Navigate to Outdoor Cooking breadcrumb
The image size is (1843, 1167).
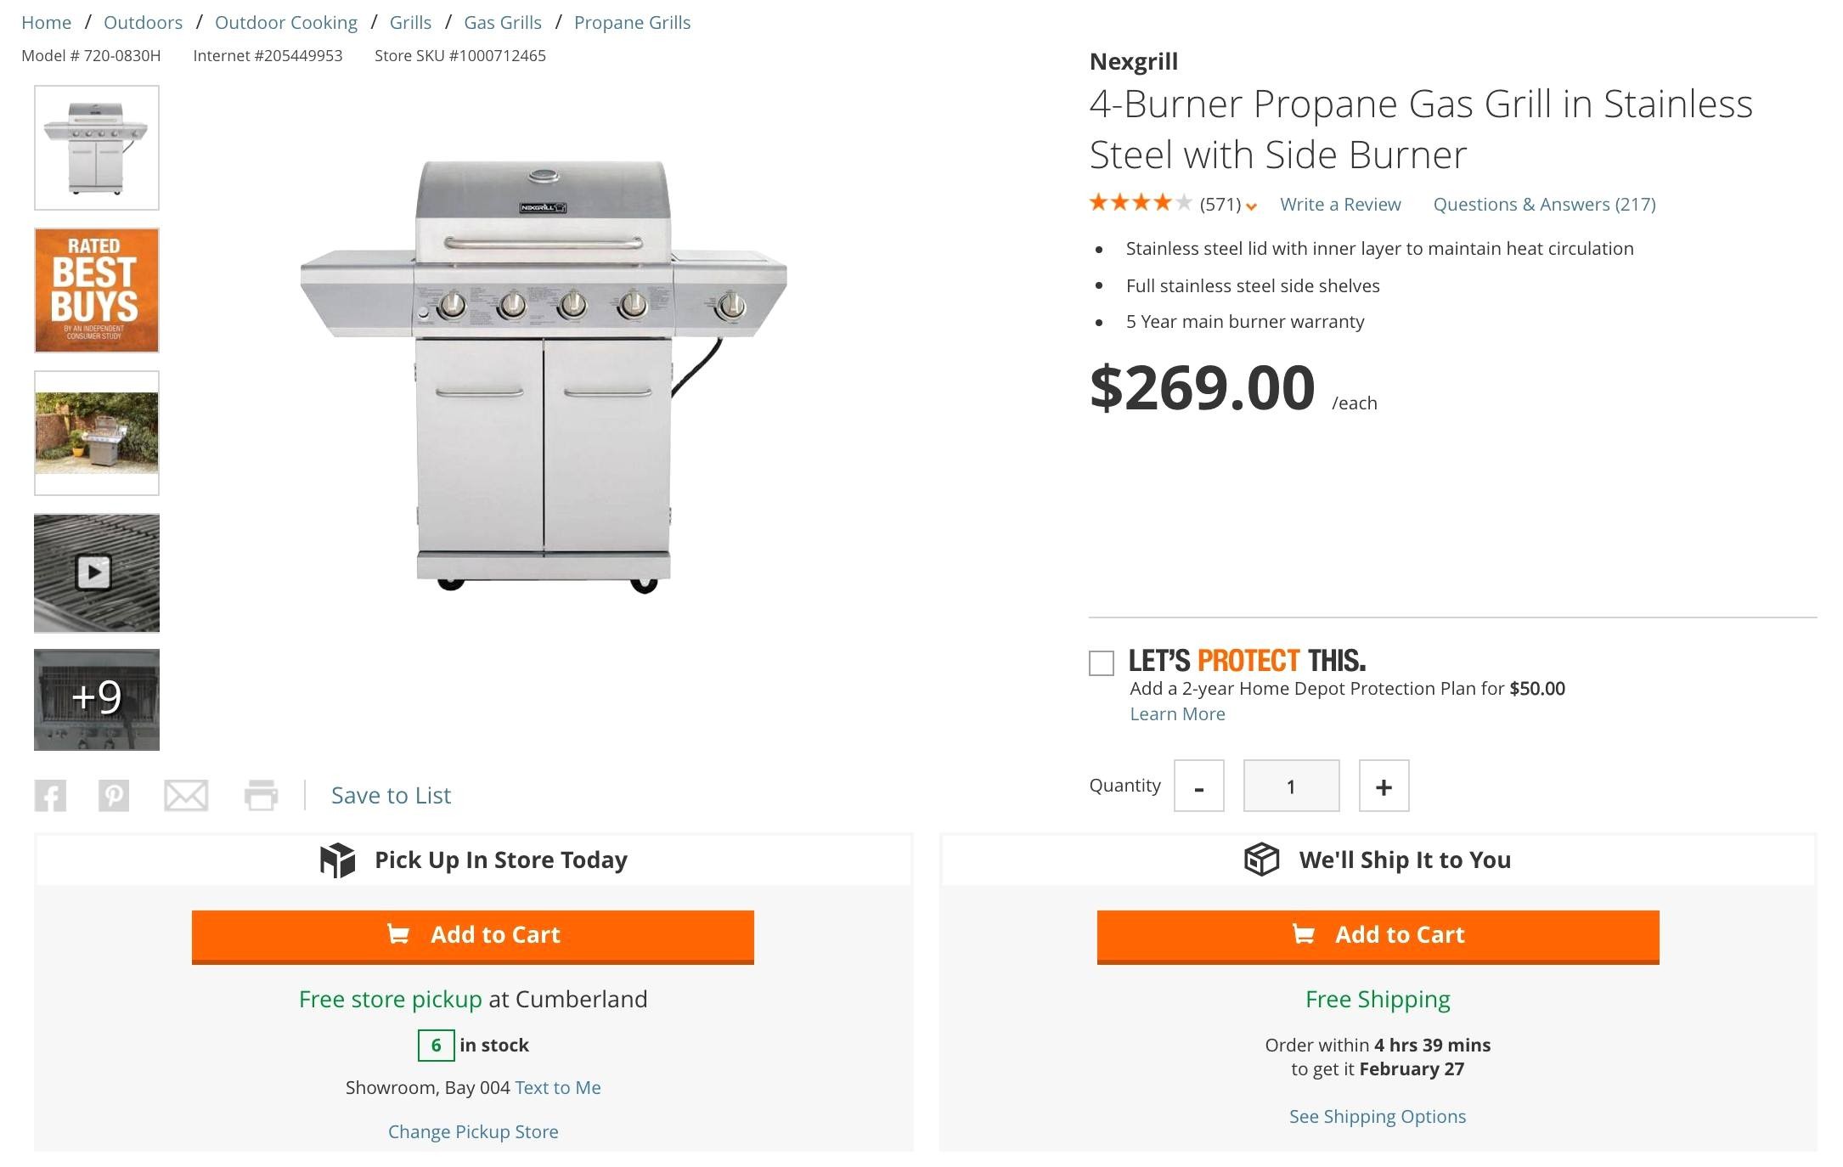pyautogui.click(x=285, y=23)
